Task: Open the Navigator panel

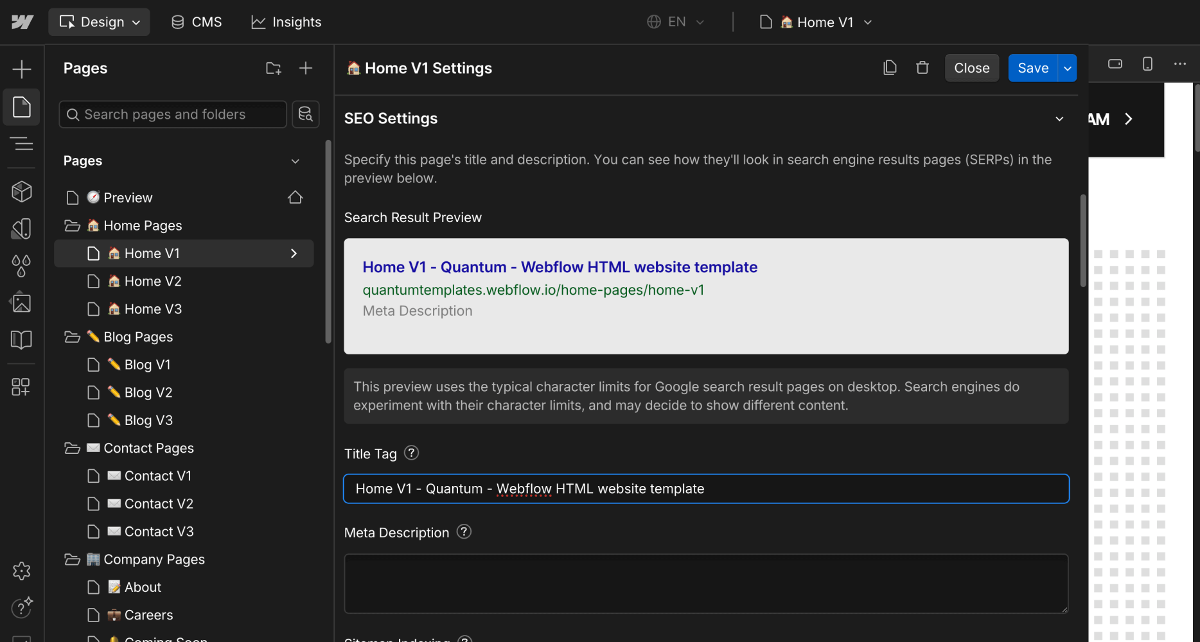Action: [x=21, y=144]
